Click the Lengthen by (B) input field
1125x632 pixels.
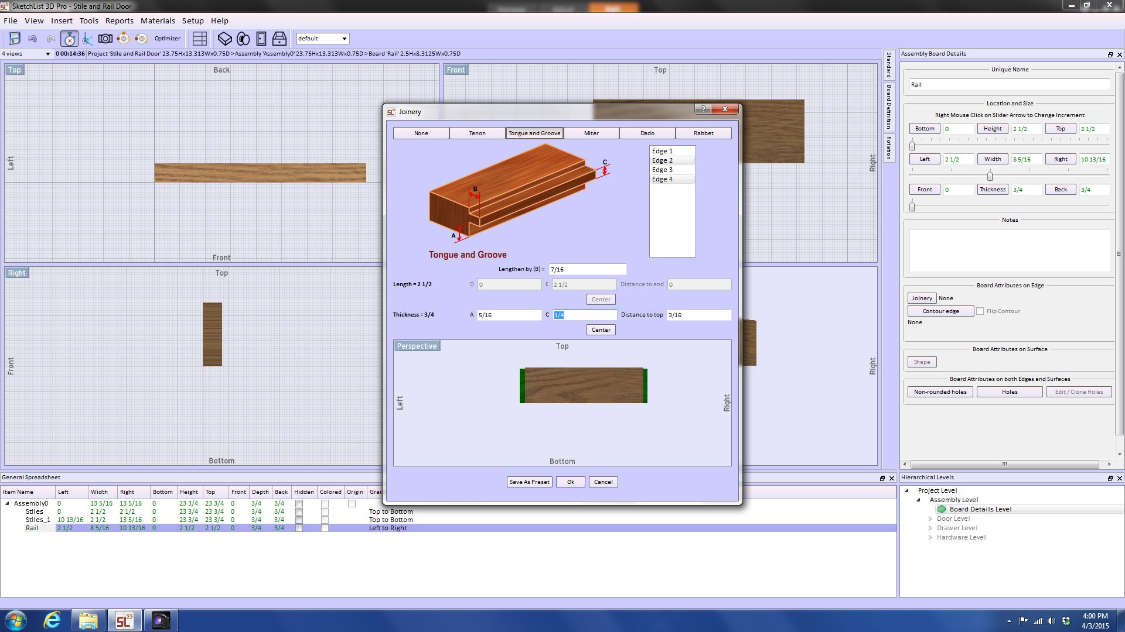pyautogui.click(x=587, y=270)
